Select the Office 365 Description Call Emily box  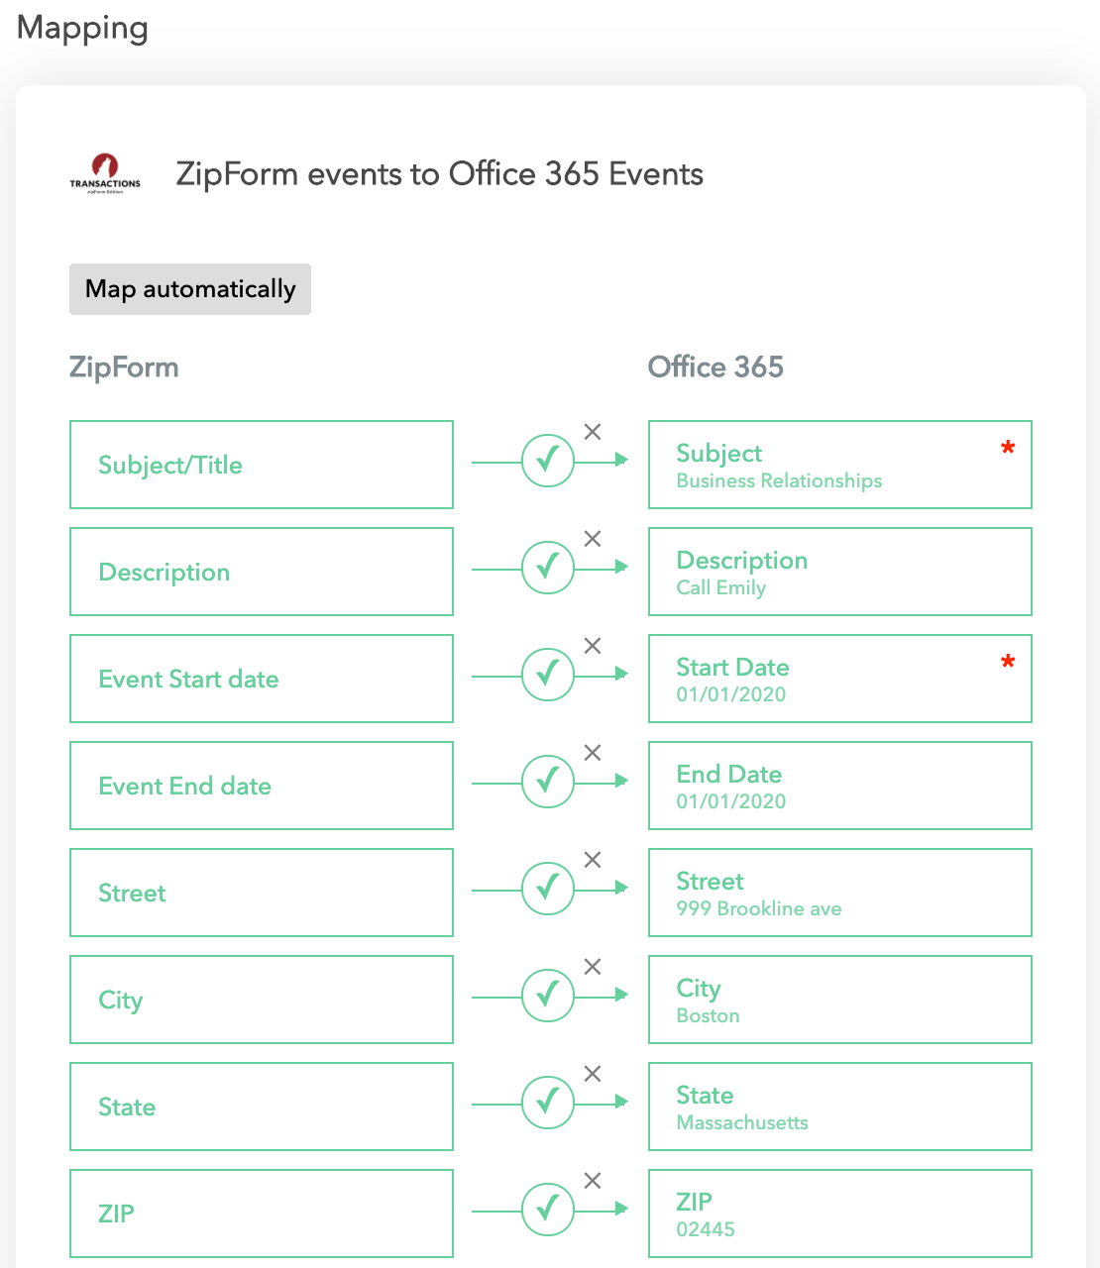tap(840, 572)
